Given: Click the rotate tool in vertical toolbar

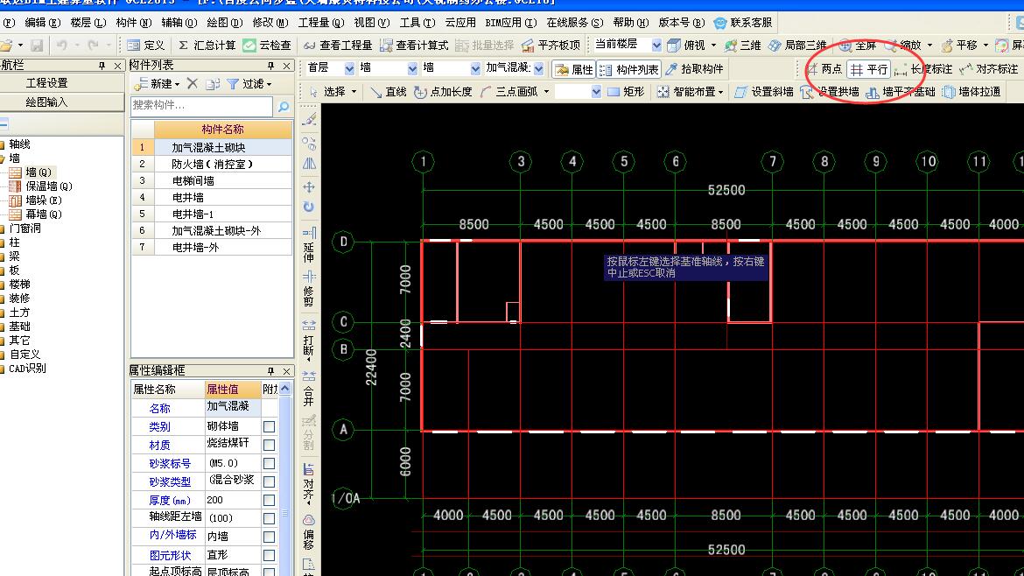Looking at the screenshot, I should click(309, 207).
